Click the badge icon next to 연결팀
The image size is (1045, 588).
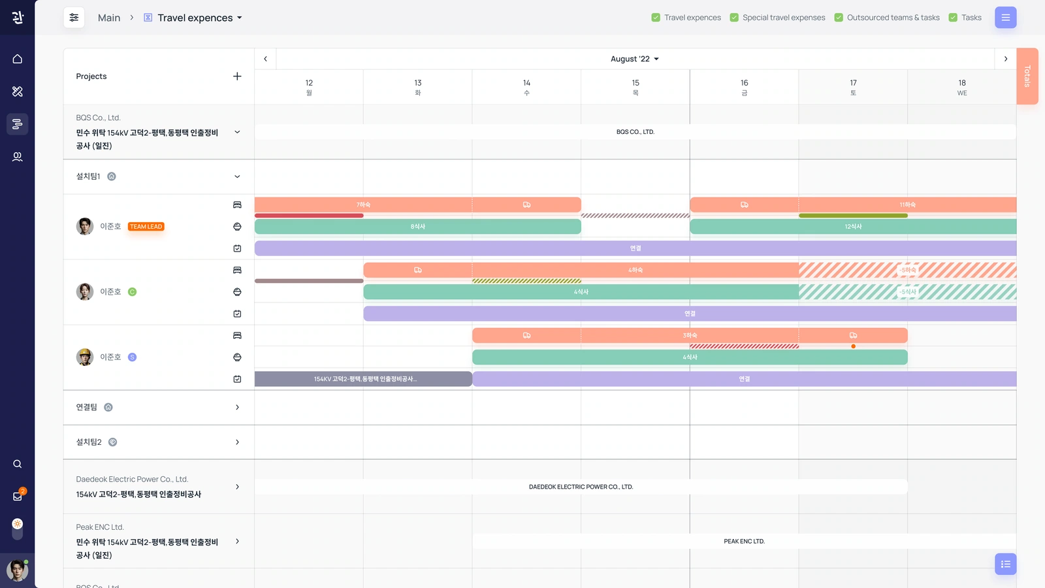[x=108, y=408]
